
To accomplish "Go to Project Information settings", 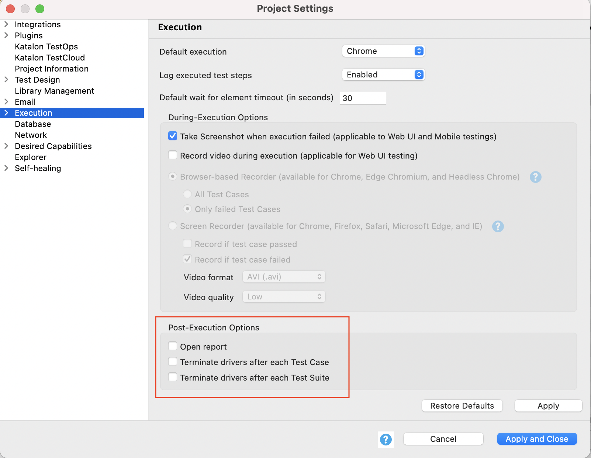I will coord(52,69).
